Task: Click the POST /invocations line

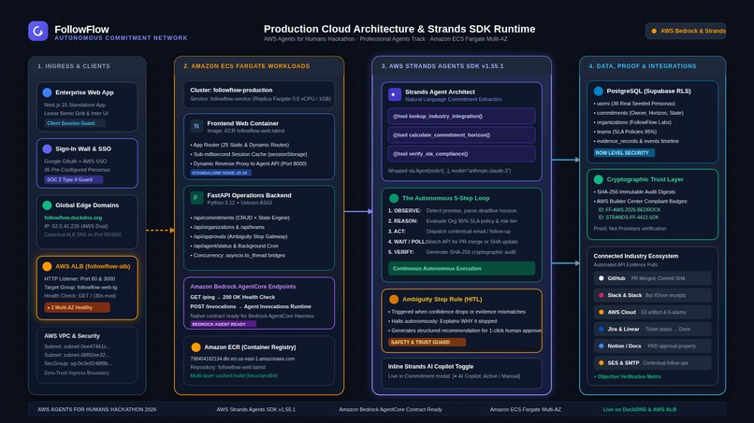Action: pos(251,306)
